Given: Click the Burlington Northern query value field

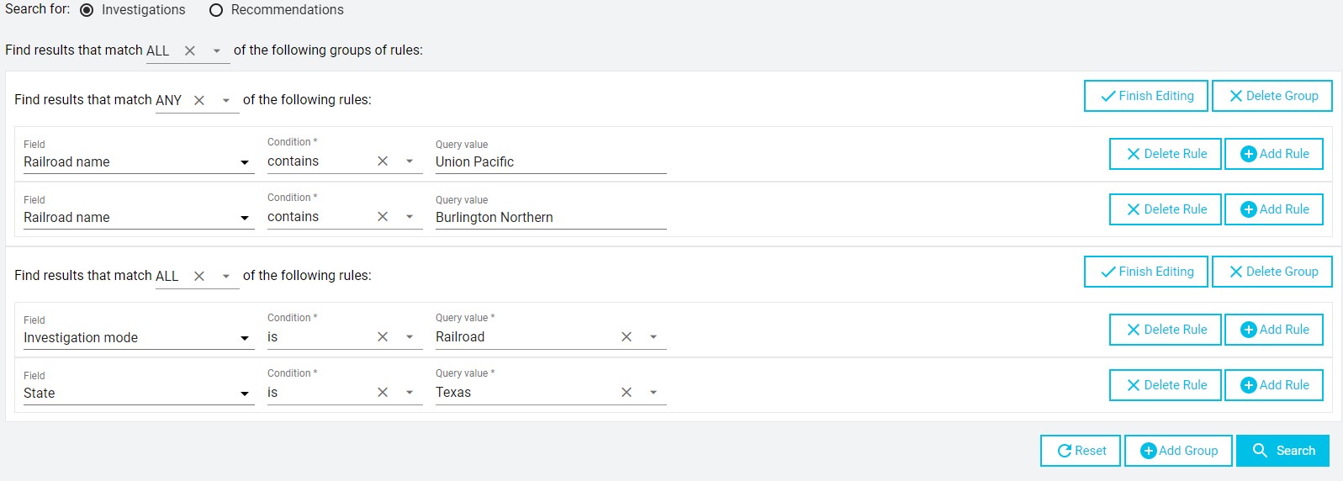Looking at the screenshot, I should 550,218.
